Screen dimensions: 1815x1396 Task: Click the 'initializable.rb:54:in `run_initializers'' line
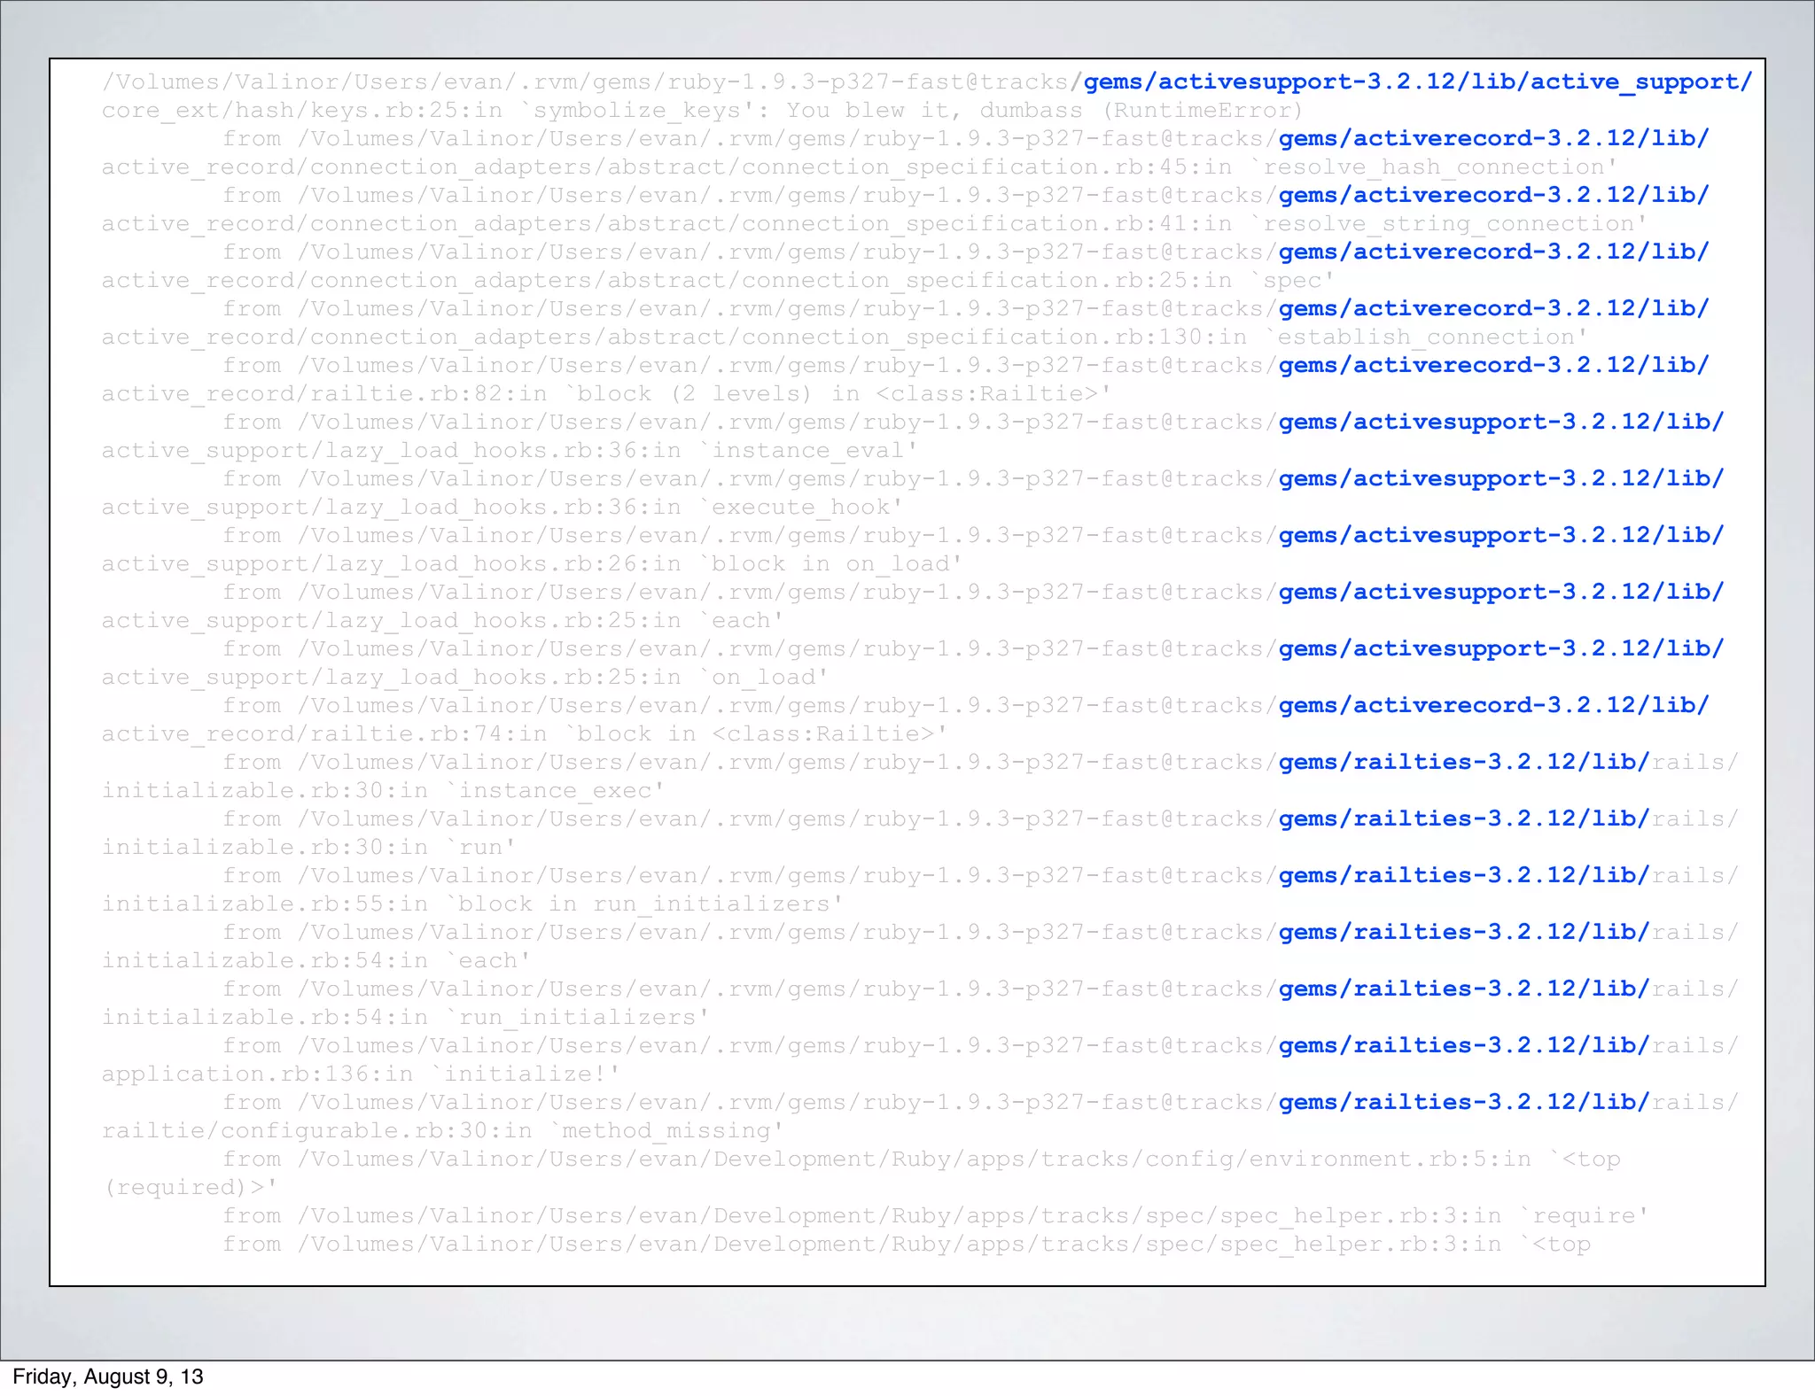point(405,1017)
